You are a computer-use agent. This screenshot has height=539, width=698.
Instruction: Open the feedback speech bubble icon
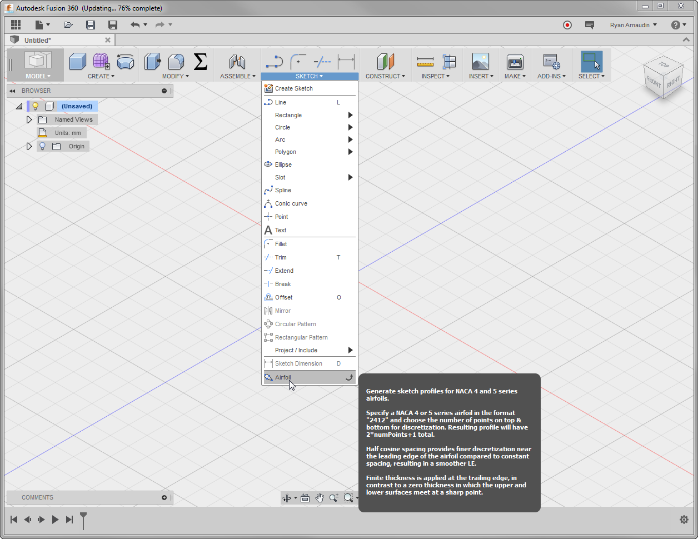click(x=589, y=24)
